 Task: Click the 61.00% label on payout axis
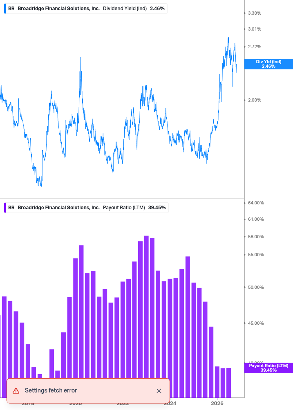click(x=256, y=219)
